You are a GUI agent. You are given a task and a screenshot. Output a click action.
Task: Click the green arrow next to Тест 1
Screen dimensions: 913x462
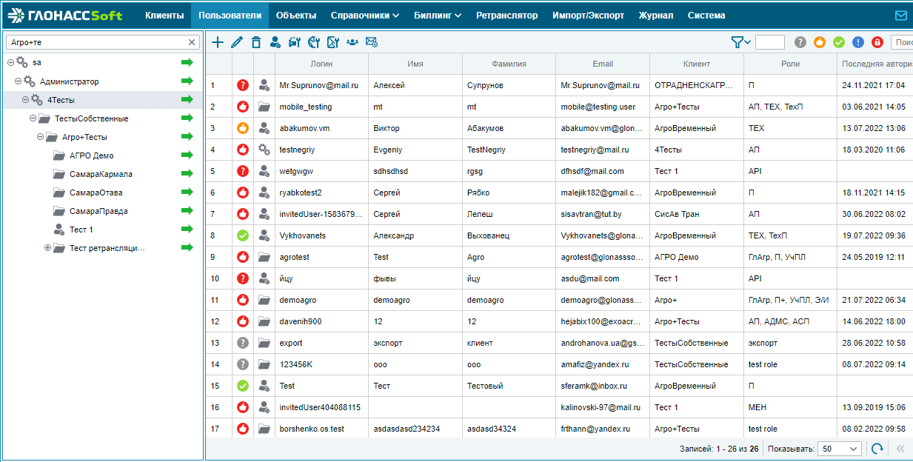pyautogui.click(x=187, y=229)
